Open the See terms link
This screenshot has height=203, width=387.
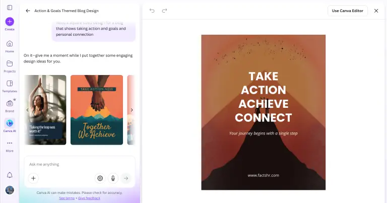pyautogui.click(x=67, y=198)
